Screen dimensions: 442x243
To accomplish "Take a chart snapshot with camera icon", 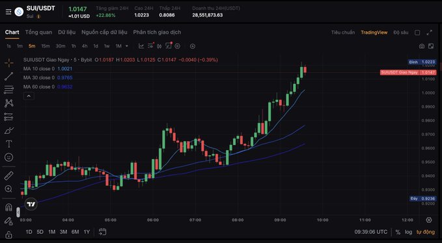I will 422,46.
